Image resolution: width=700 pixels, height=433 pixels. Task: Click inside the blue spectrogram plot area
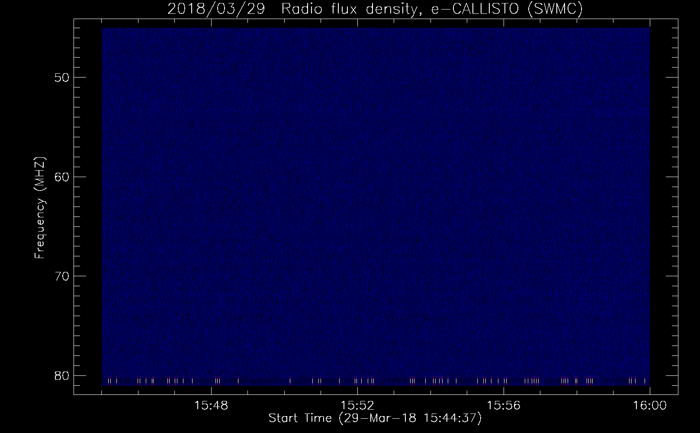coord(376,207)
